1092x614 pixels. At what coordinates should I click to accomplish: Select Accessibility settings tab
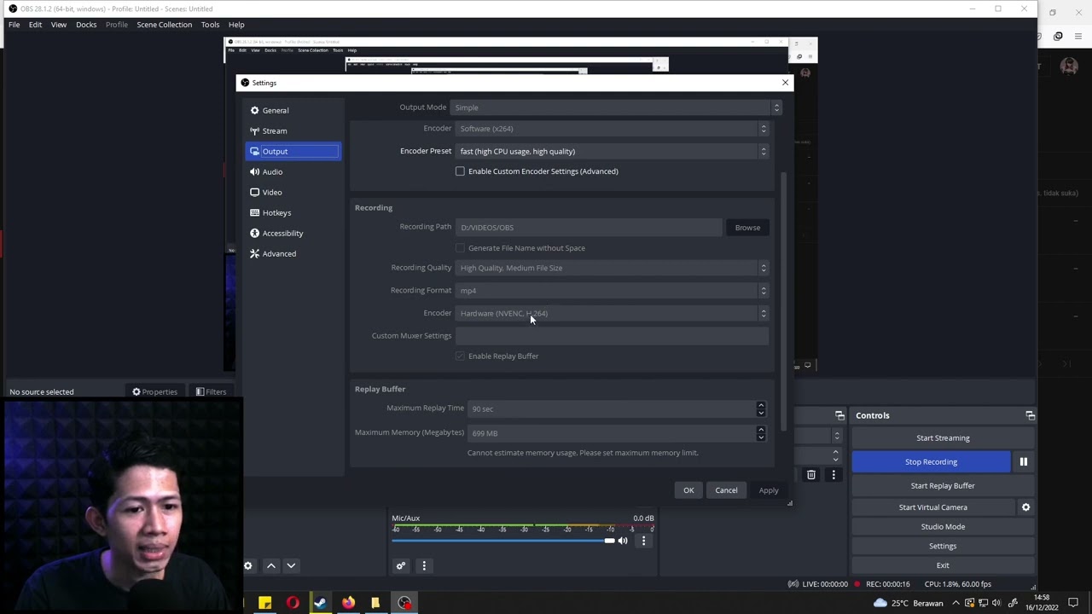(293, 233)
